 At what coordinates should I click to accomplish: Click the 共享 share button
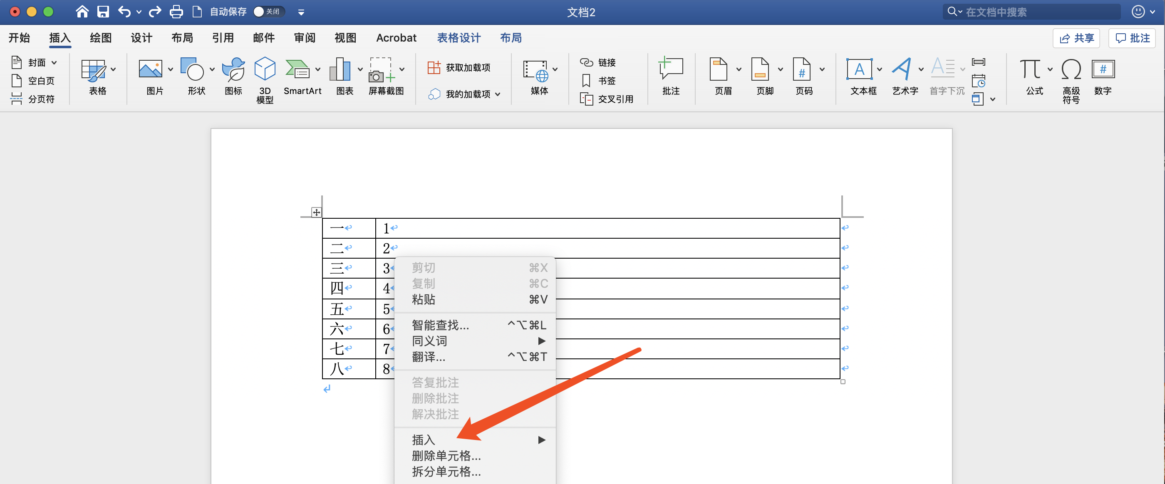pos(1076,38)
